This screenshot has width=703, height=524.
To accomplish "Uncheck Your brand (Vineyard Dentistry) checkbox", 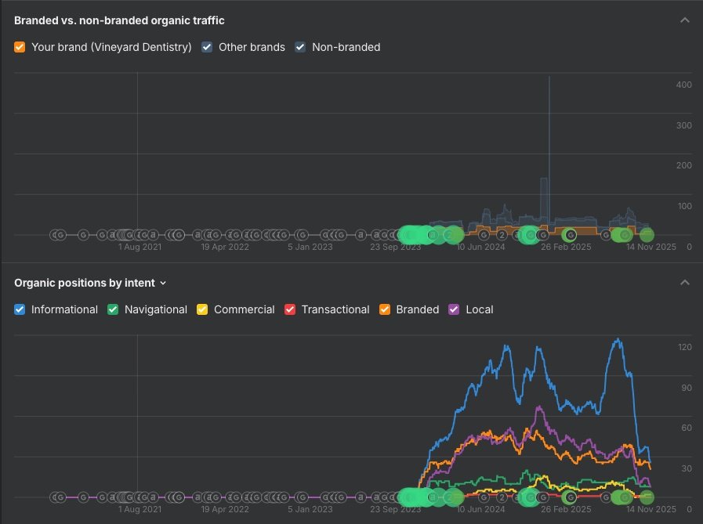I will pyautogui.click(x=20, y=47).
